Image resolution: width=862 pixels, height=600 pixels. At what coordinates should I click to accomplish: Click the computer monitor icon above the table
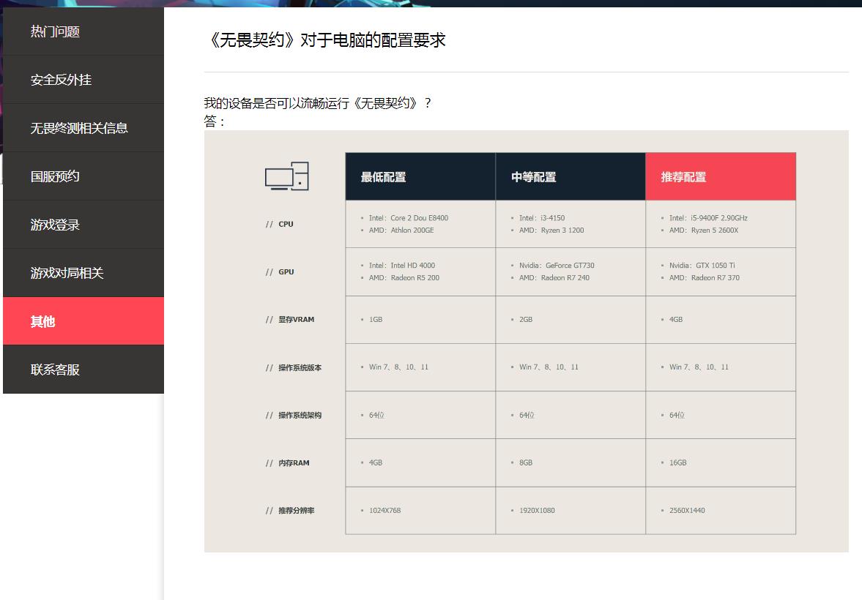tap(287, 176)
